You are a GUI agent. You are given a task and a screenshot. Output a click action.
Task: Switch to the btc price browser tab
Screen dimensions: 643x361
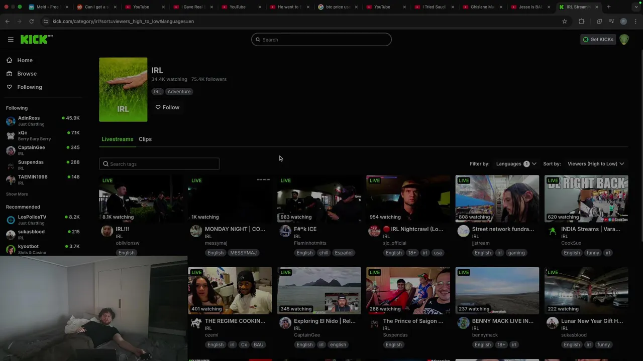(x=338, y=7)
